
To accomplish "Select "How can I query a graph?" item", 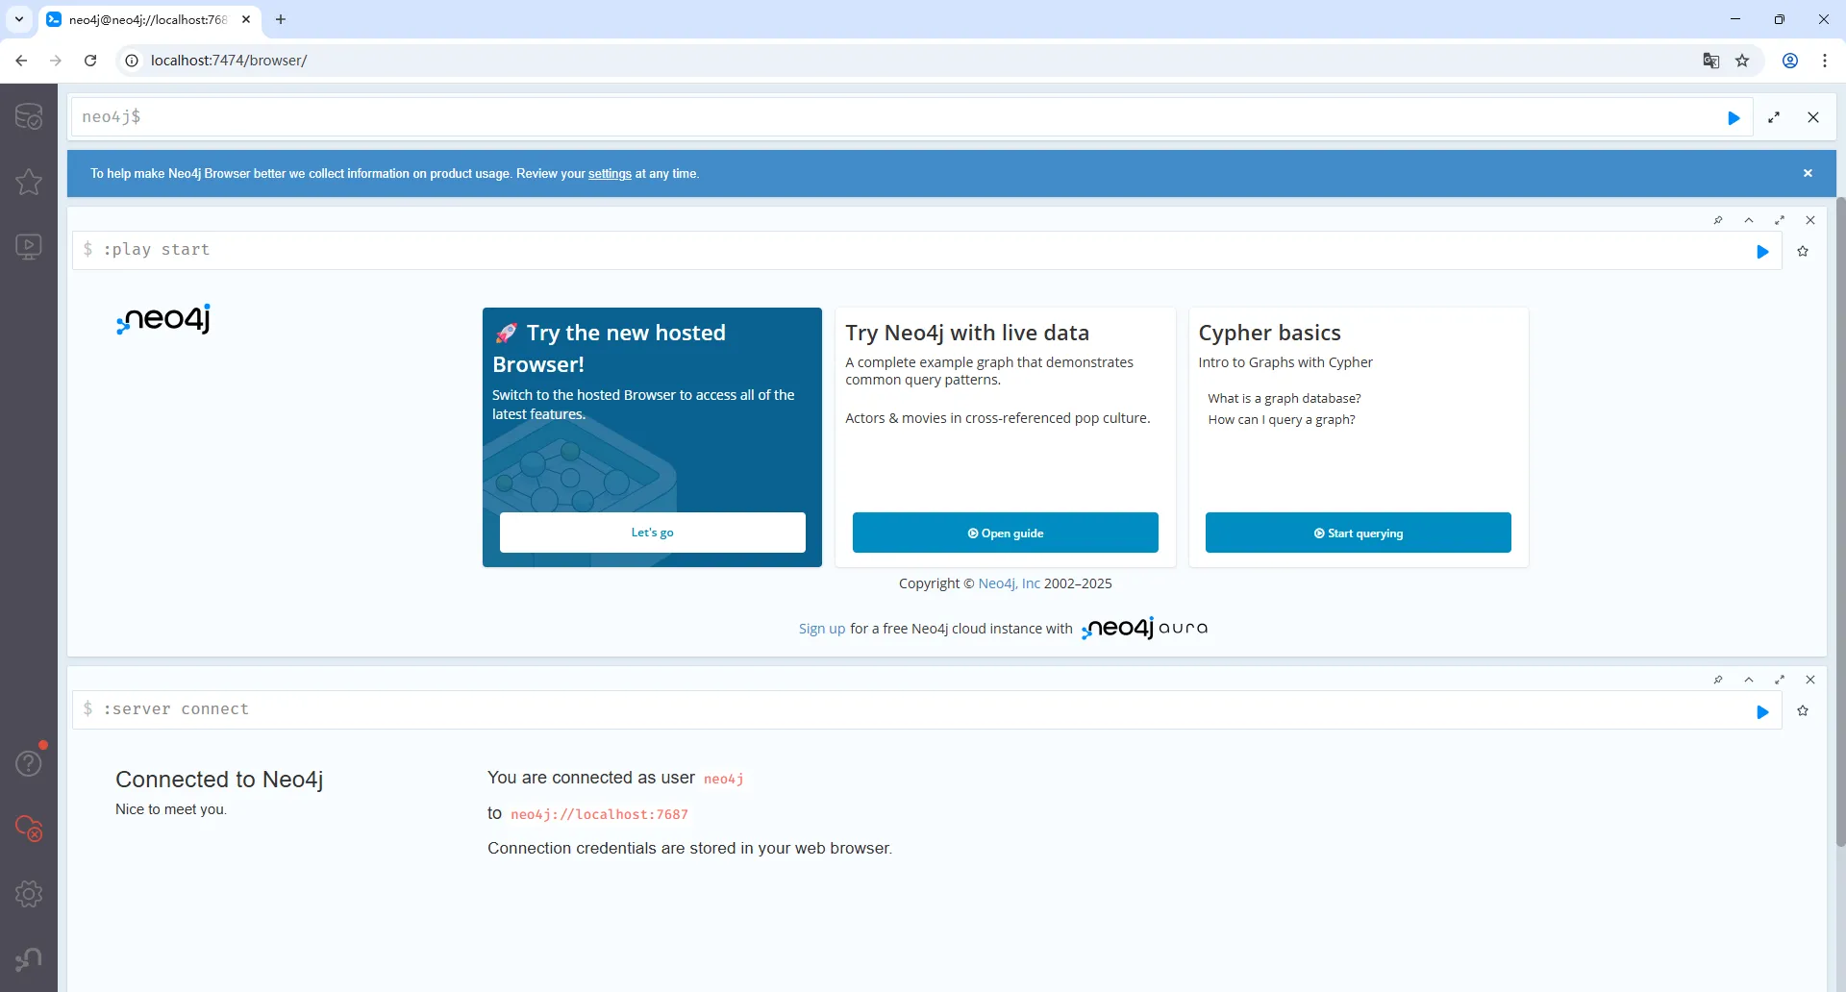I will point(1281,420).
